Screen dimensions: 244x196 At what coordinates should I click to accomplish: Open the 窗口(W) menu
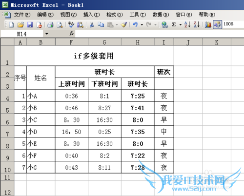coord(184,15)
